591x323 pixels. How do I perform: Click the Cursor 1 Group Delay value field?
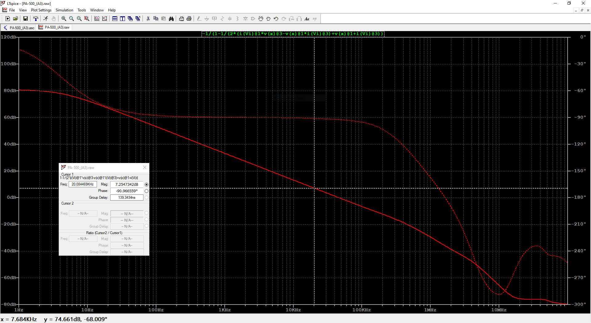pos(127,197)
